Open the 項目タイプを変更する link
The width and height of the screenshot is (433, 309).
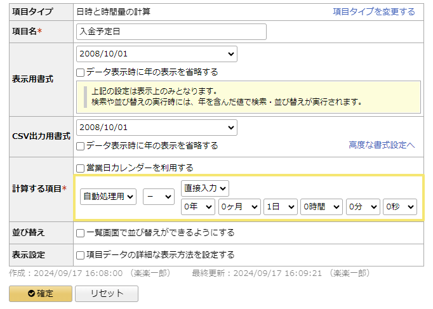(x=374, y=11)
